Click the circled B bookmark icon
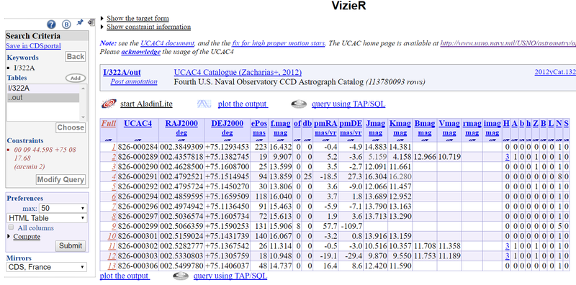This screenshot has width=576, height=285. click(66, 24)
